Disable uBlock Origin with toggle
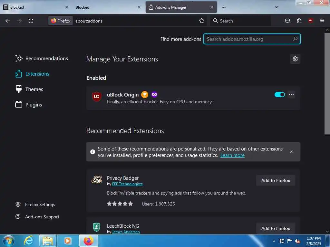Viewport: 330px width, 247px height. tap(279, 95)
